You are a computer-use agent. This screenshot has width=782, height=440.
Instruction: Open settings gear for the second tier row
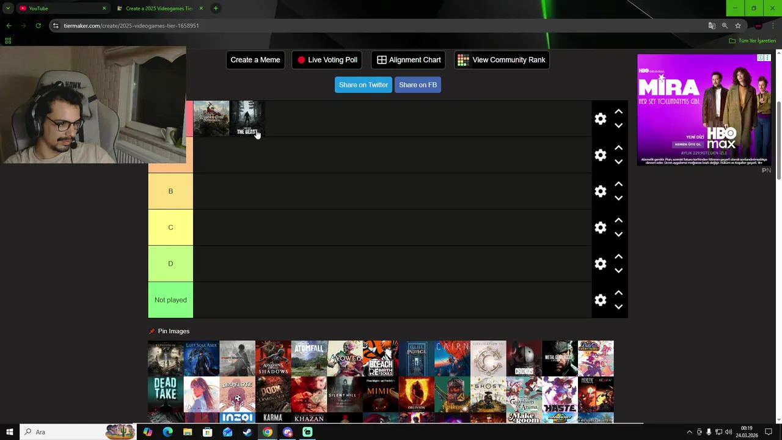pos(601,155)
